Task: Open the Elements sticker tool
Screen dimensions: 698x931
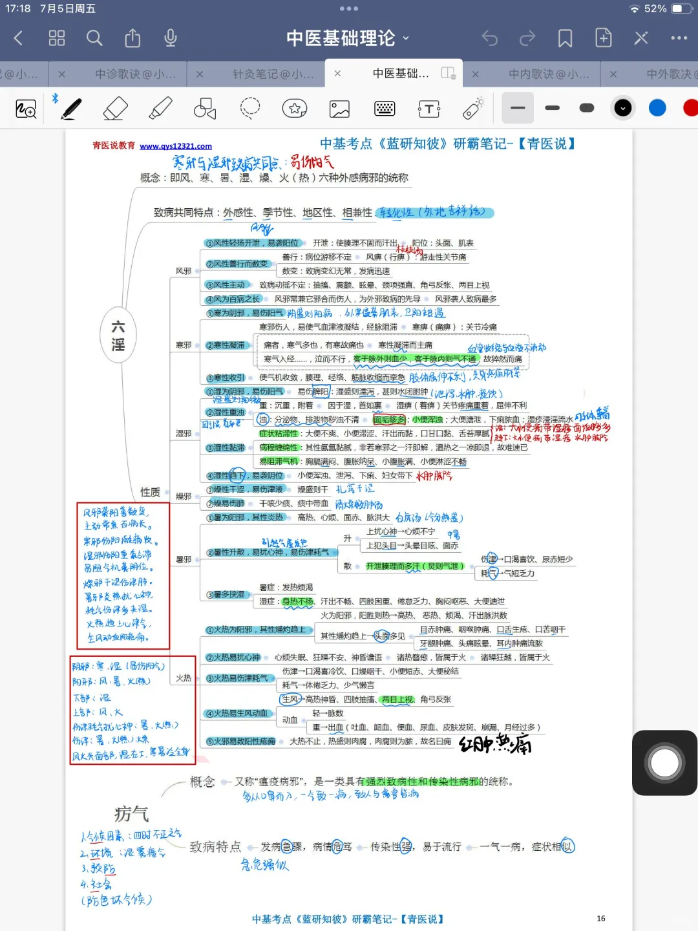Action: (x=295, y=109)
